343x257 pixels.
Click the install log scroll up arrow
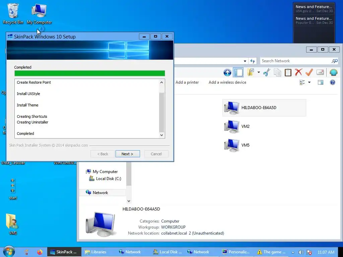161,82
